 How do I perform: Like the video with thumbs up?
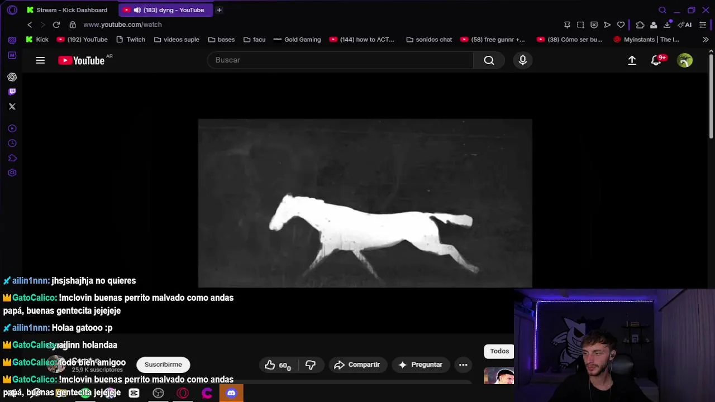pos(278,365)
